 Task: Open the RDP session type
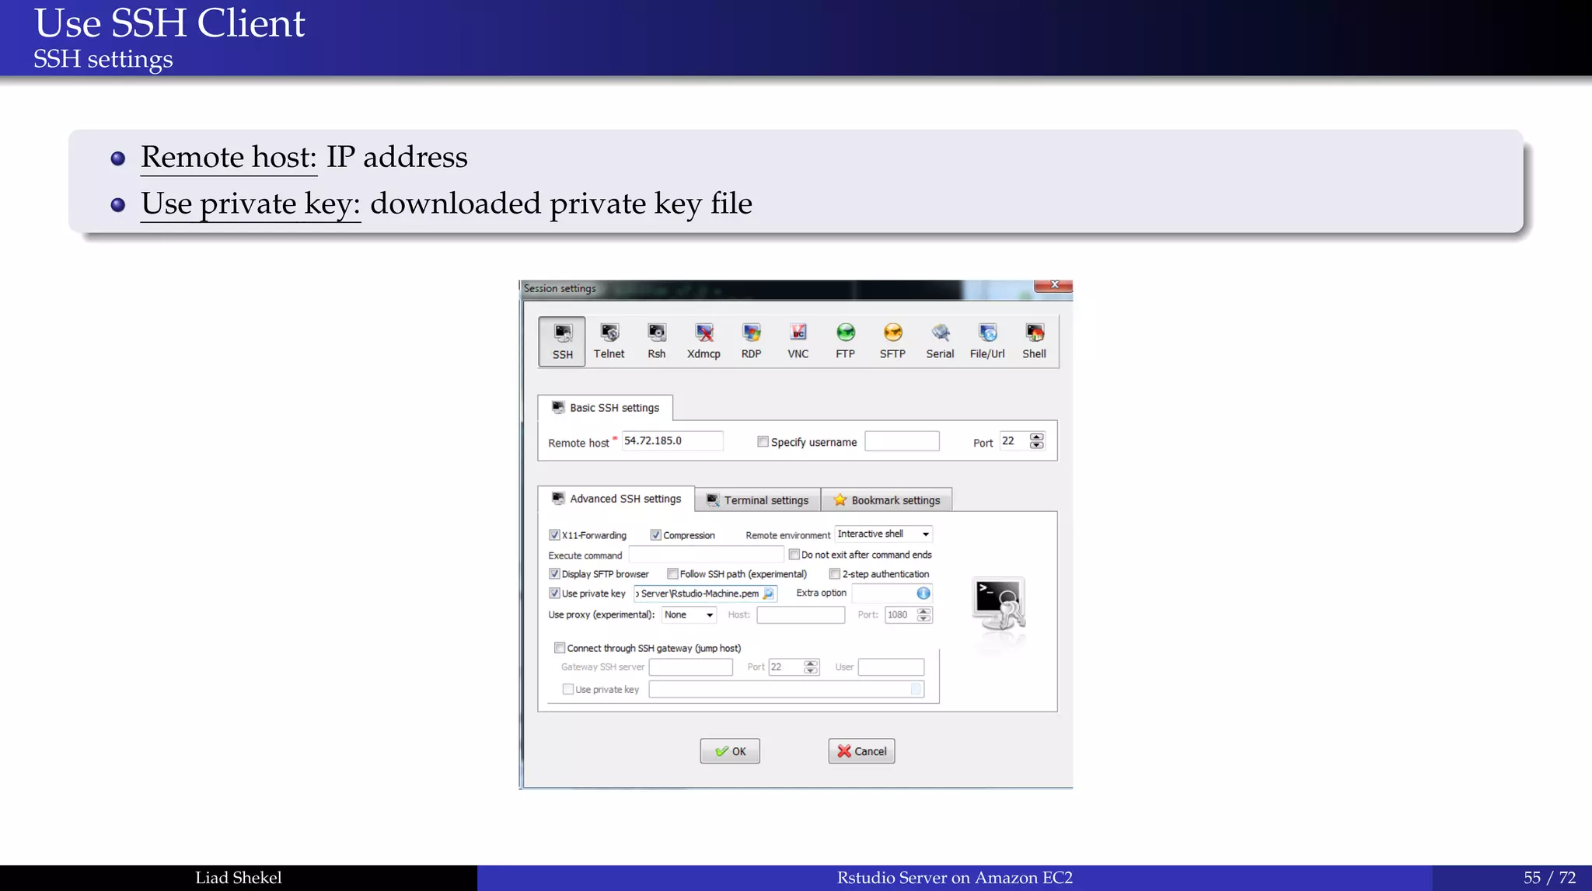click(x=751, y=341)
